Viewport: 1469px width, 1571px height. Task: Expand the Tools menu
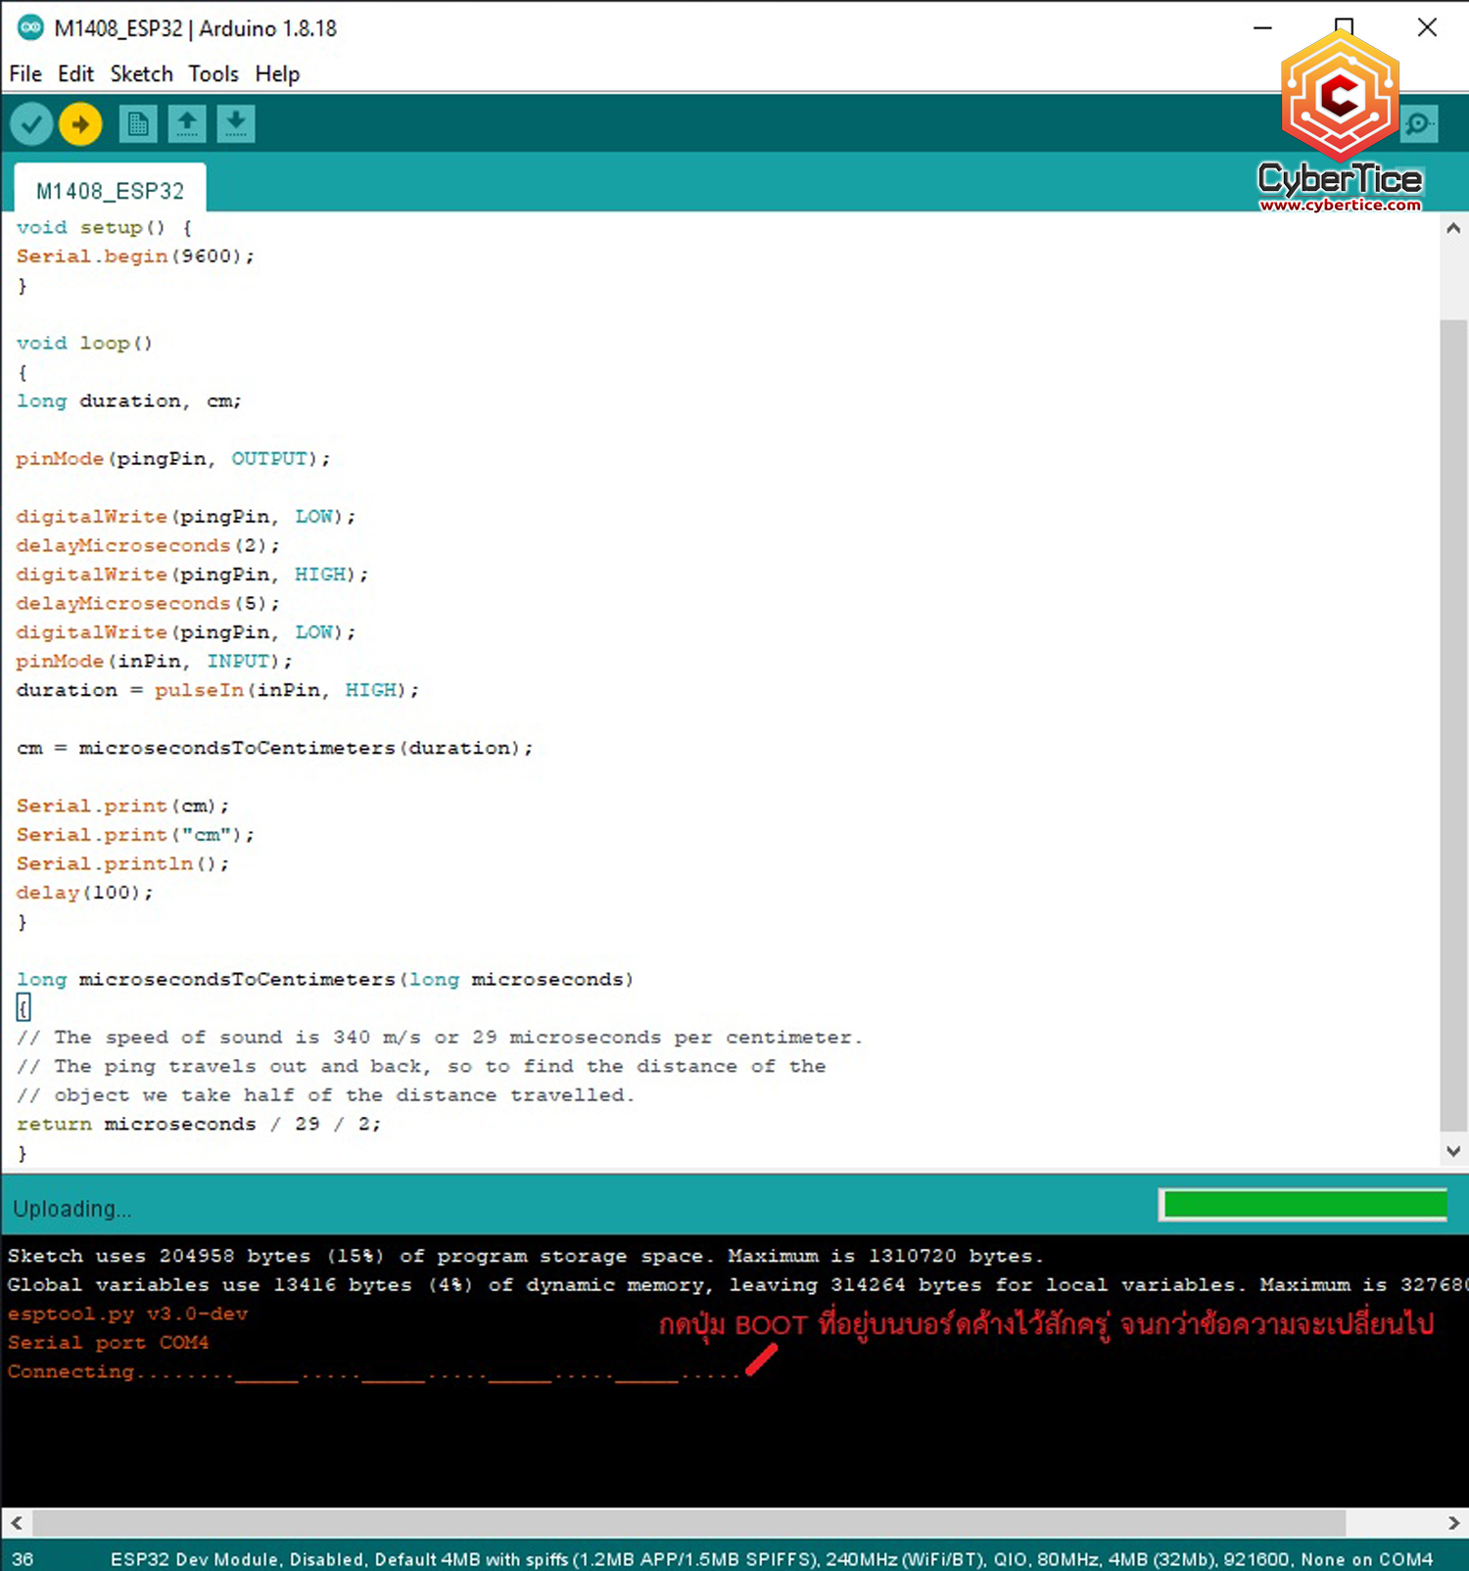(x=213, y=74)
